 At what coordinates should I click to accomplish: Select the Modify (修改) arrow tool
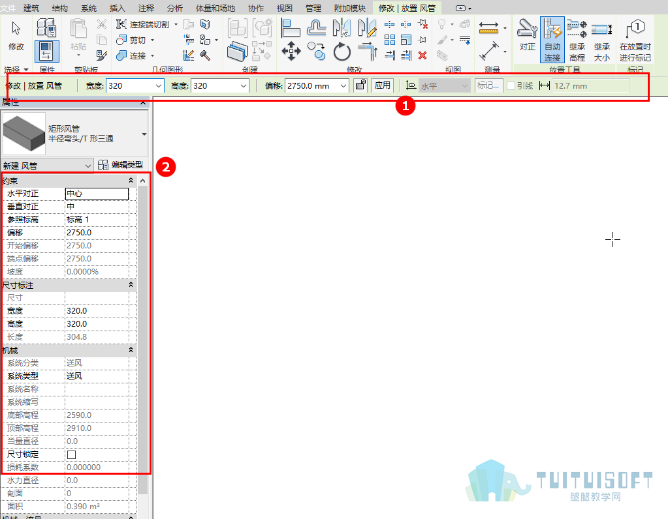coord(16,36)
